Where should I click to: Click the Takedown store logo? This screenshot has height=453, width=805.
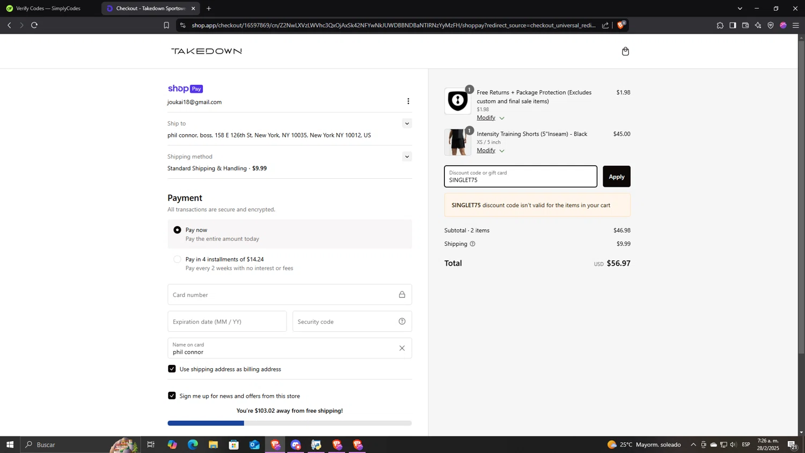[206, 51]
